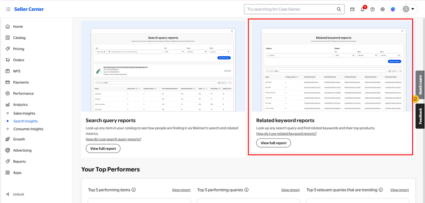Screen dimensions: 425x203
Task: Open the user profile dropdown
Action: coord(409,9)
